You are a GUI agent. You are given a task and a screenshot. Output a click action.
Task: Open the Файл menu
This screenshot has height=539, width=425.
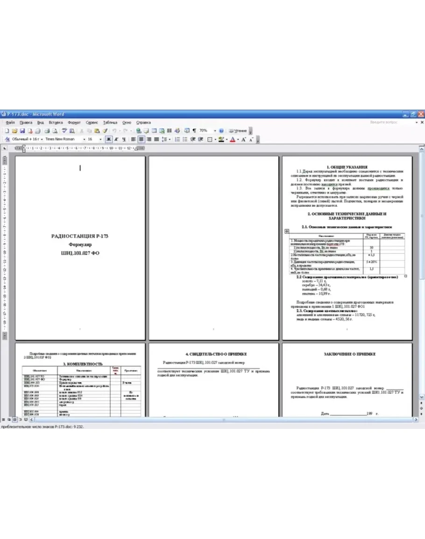click(10, 122)
